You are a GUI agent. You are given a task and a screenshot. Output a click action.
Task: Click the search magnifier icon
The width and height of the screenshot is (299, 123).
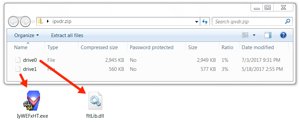point(288,21)
